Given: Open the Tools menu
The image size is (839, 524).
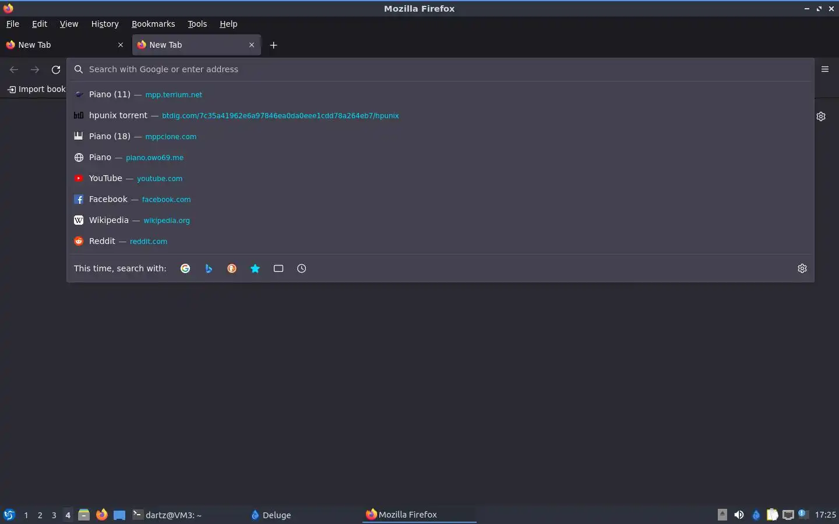Looking at the screenshot, I should 198,24.
